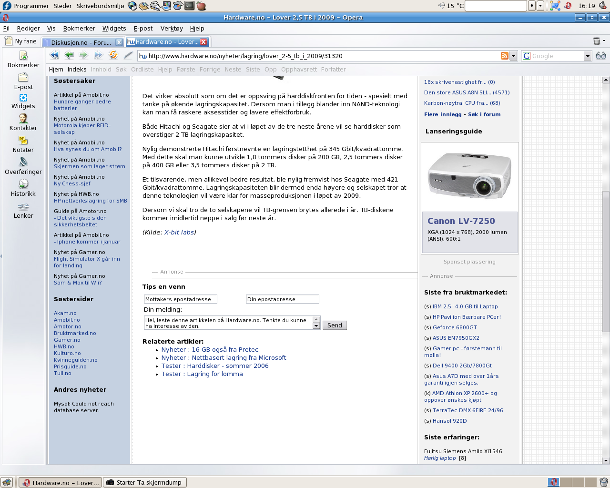This screenshot has width=610, height=488.
Task: Launch the terminal icon in top panel
Action: click(x=190, y=6)
